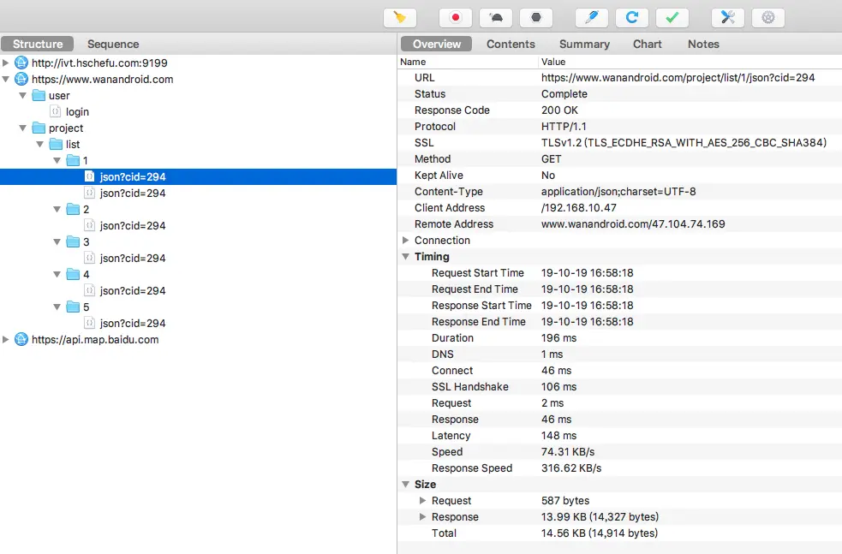Select the SSL Handshake 106 ms value
This screenshot has height=554, width=842.
click(558, 386)
